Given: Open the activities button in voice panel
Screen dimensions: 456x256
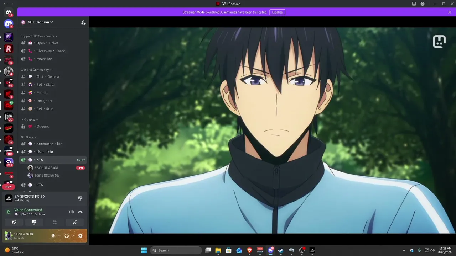Looking at the screenshot, I should (x=55, y=222).
